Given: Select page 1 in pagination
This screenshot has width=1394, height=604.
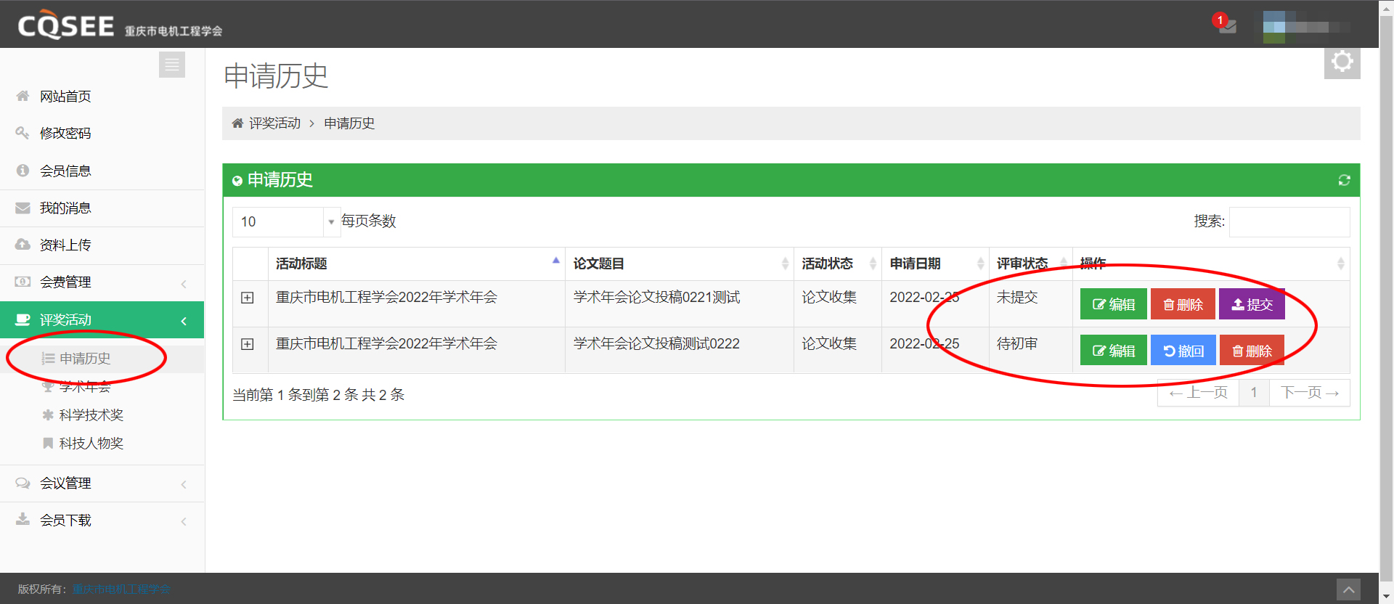Looking at the screenshot, I should (1254, 393).
